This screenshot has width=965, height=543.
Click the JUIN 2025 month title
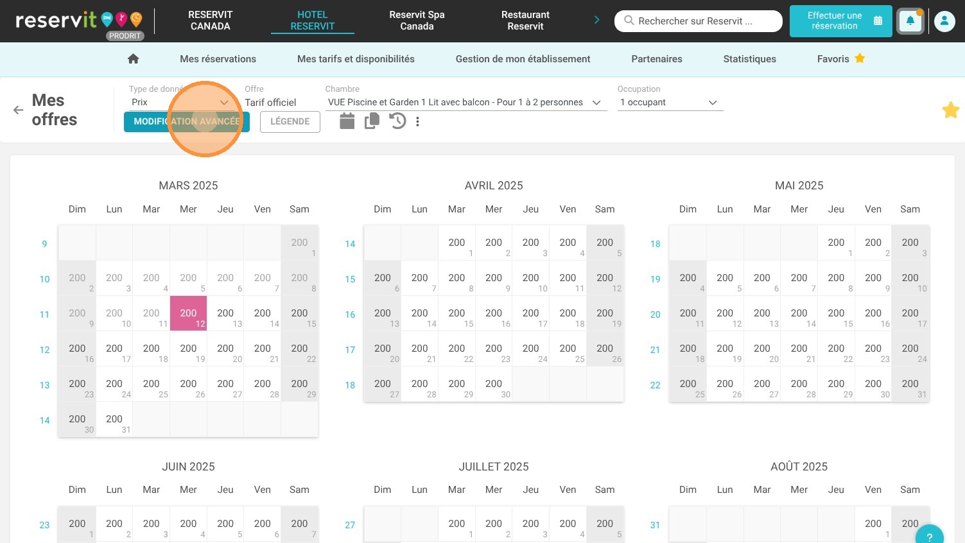pyautogui.click(x=188, y=467)
